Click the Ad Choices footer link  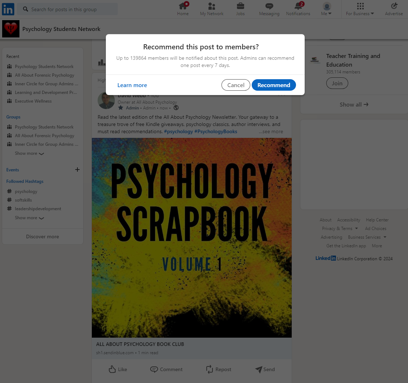(x=376, y=228)
